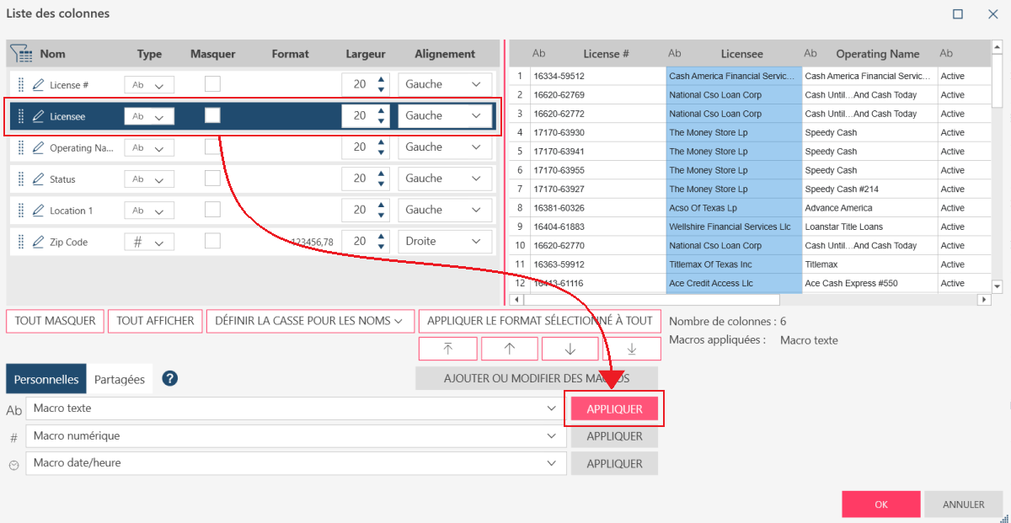The width and height of the screenshot is (1011, 523).
Task: Click the move-to-top arrow button
Action: tap(447, 349)
